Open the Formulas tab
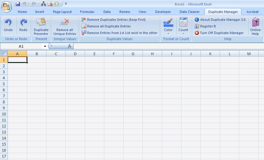264x160 pixels. (87, 12)
